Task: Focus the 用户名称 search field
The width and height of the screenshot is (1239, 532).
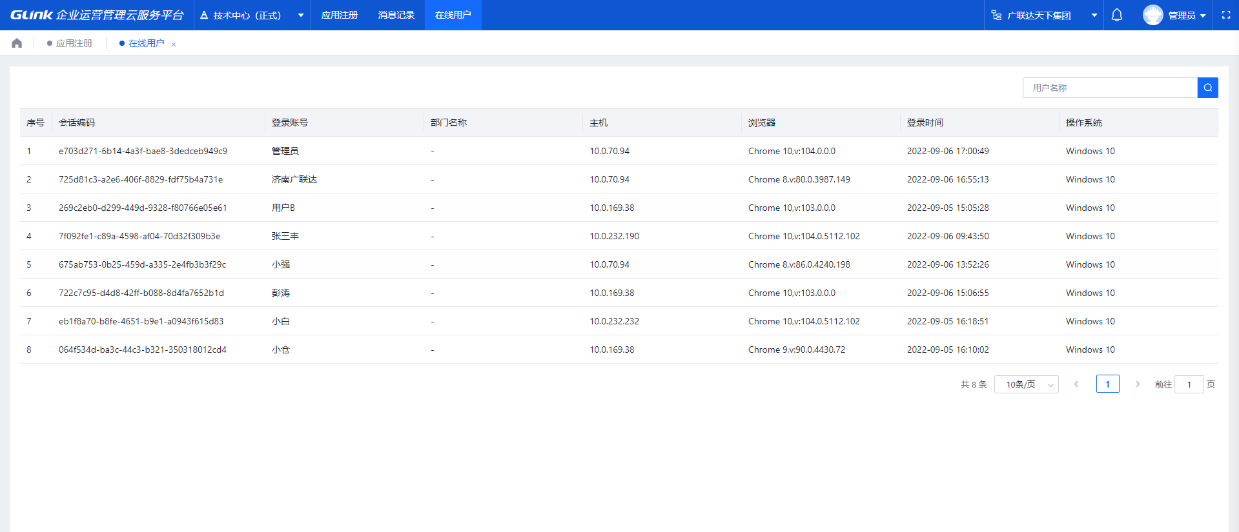Action: tap(1110, 88)
